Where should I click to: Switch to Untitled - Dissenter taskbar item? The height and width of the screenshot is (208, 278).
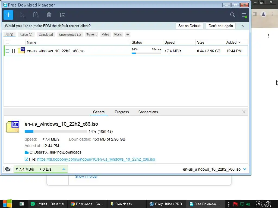(x=48, y=204)
